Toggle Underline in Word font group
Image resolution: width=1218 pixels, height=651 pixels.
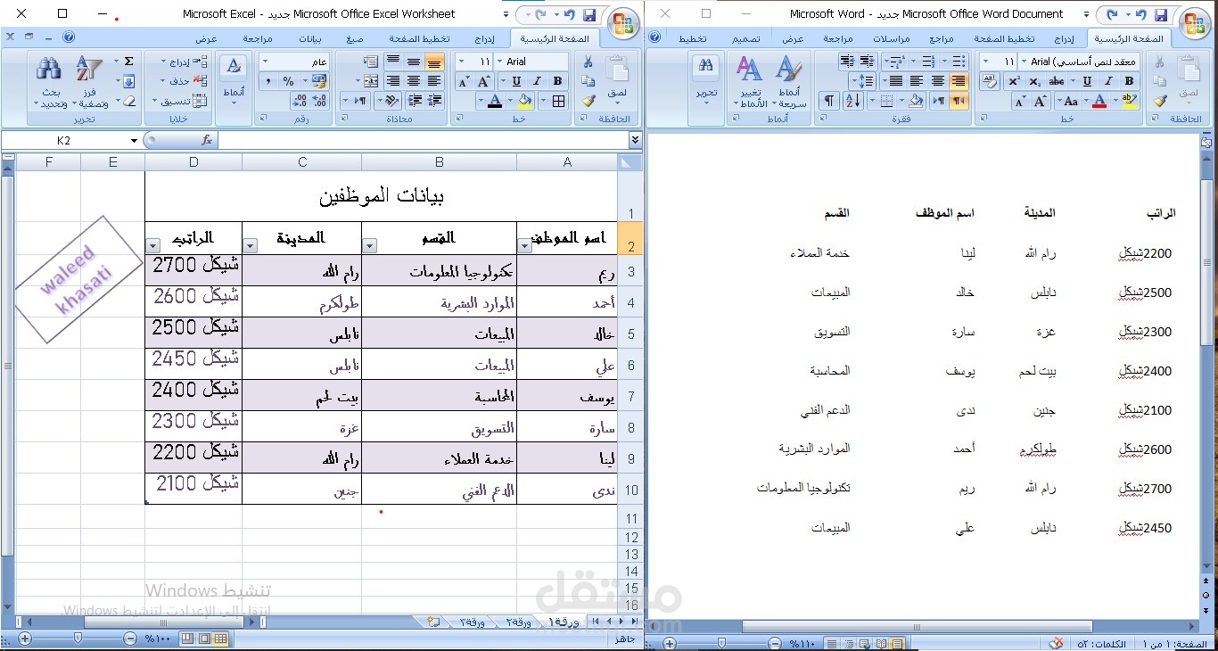pyautogui.click(x=1087, y=81)
